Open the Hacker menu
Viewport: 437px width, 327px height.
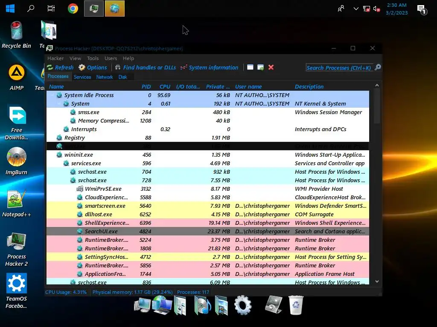55,58
